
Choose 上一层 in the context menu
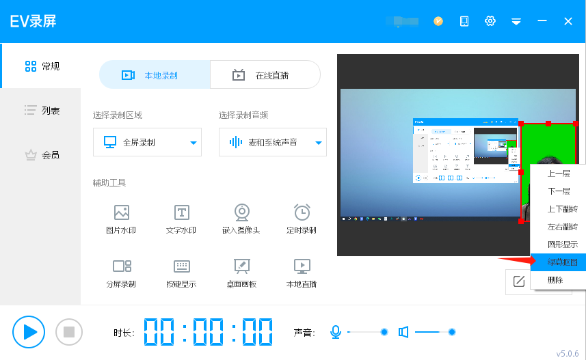point(559,174)
